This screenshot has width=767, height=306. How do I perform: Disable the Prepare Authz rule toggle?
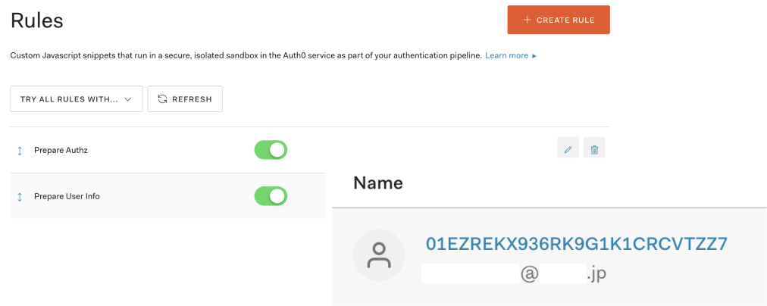[x=271, y=150]
